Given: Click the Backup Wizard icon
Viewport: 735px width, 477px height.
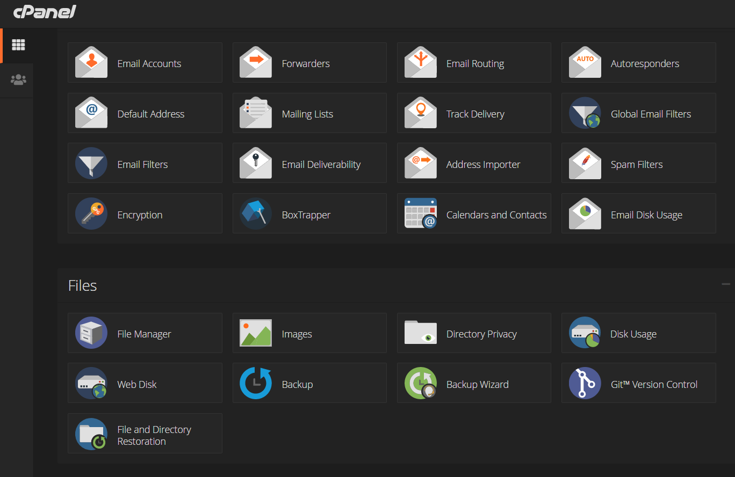Looking at the screenshot, I should pos(420,384).
